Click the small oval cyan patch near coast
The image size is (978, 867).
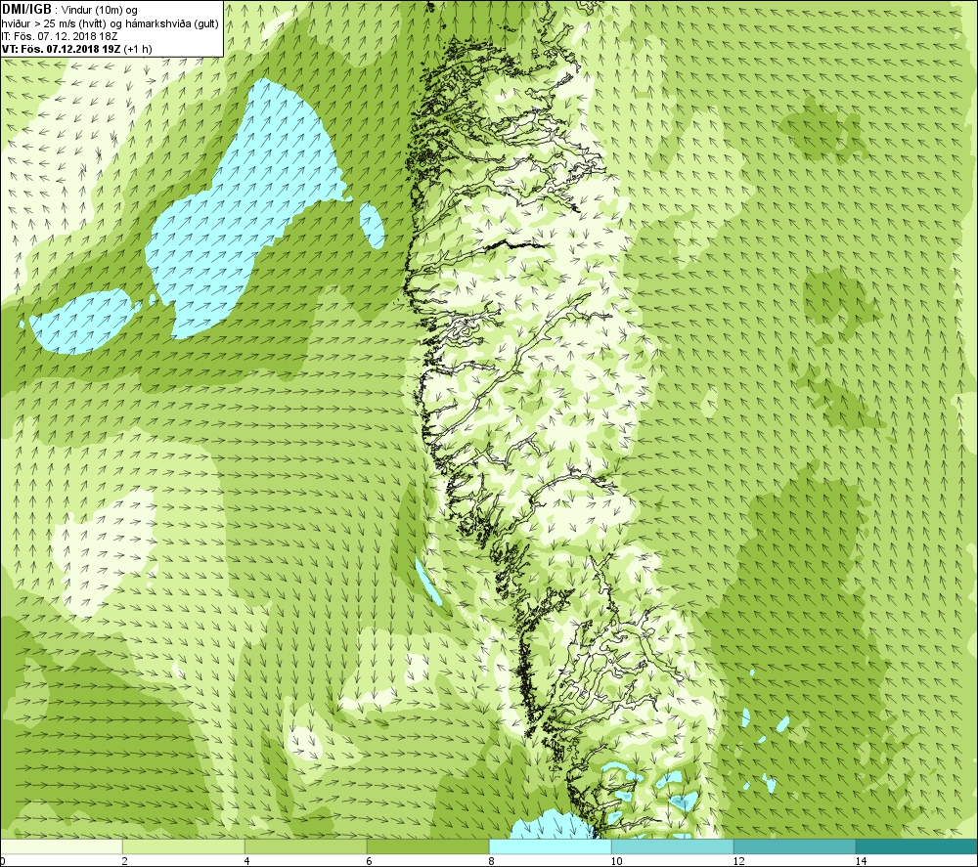click(x=372, y=225)
